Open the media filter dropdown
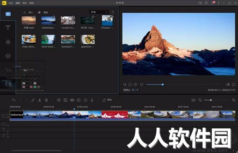The width and height of the screenshot is (238, 153). (x=99, y=12)
